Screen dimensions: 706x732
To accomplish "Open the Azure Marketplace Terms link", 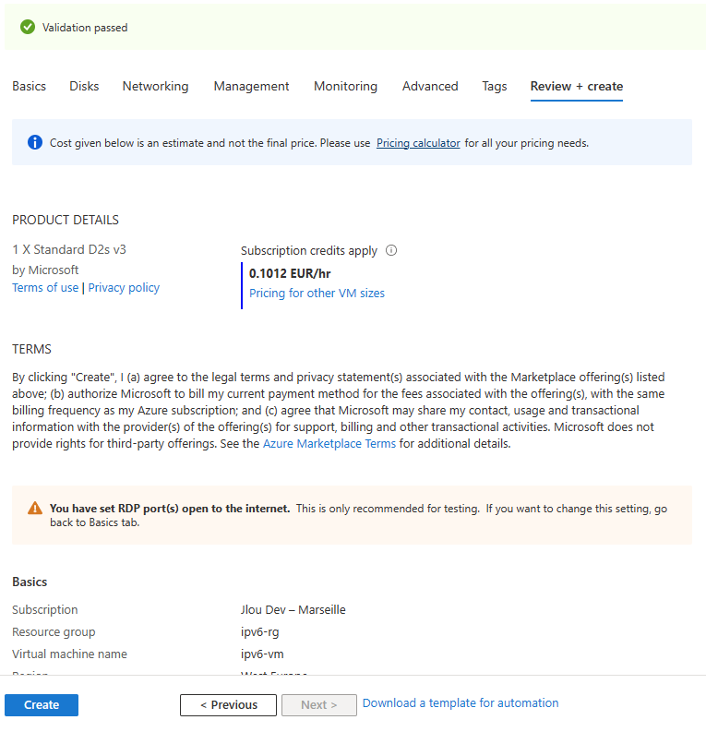I will point(329,443).
